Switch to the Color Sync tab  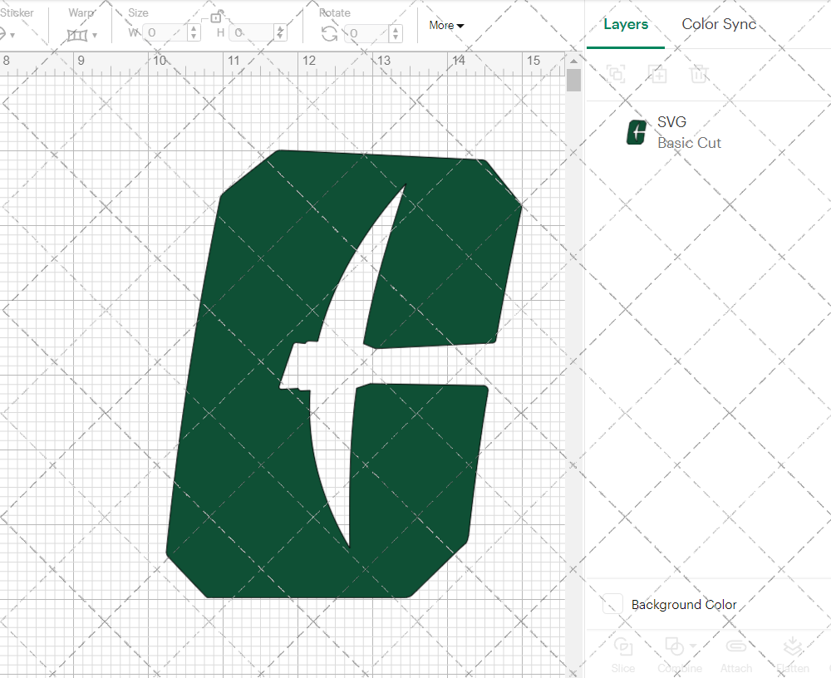(x=718, y=24)
